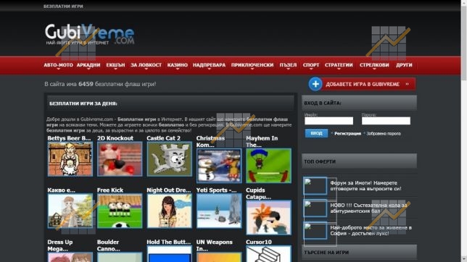Open the Cursor10 game thumbnail

coord(268,254)
